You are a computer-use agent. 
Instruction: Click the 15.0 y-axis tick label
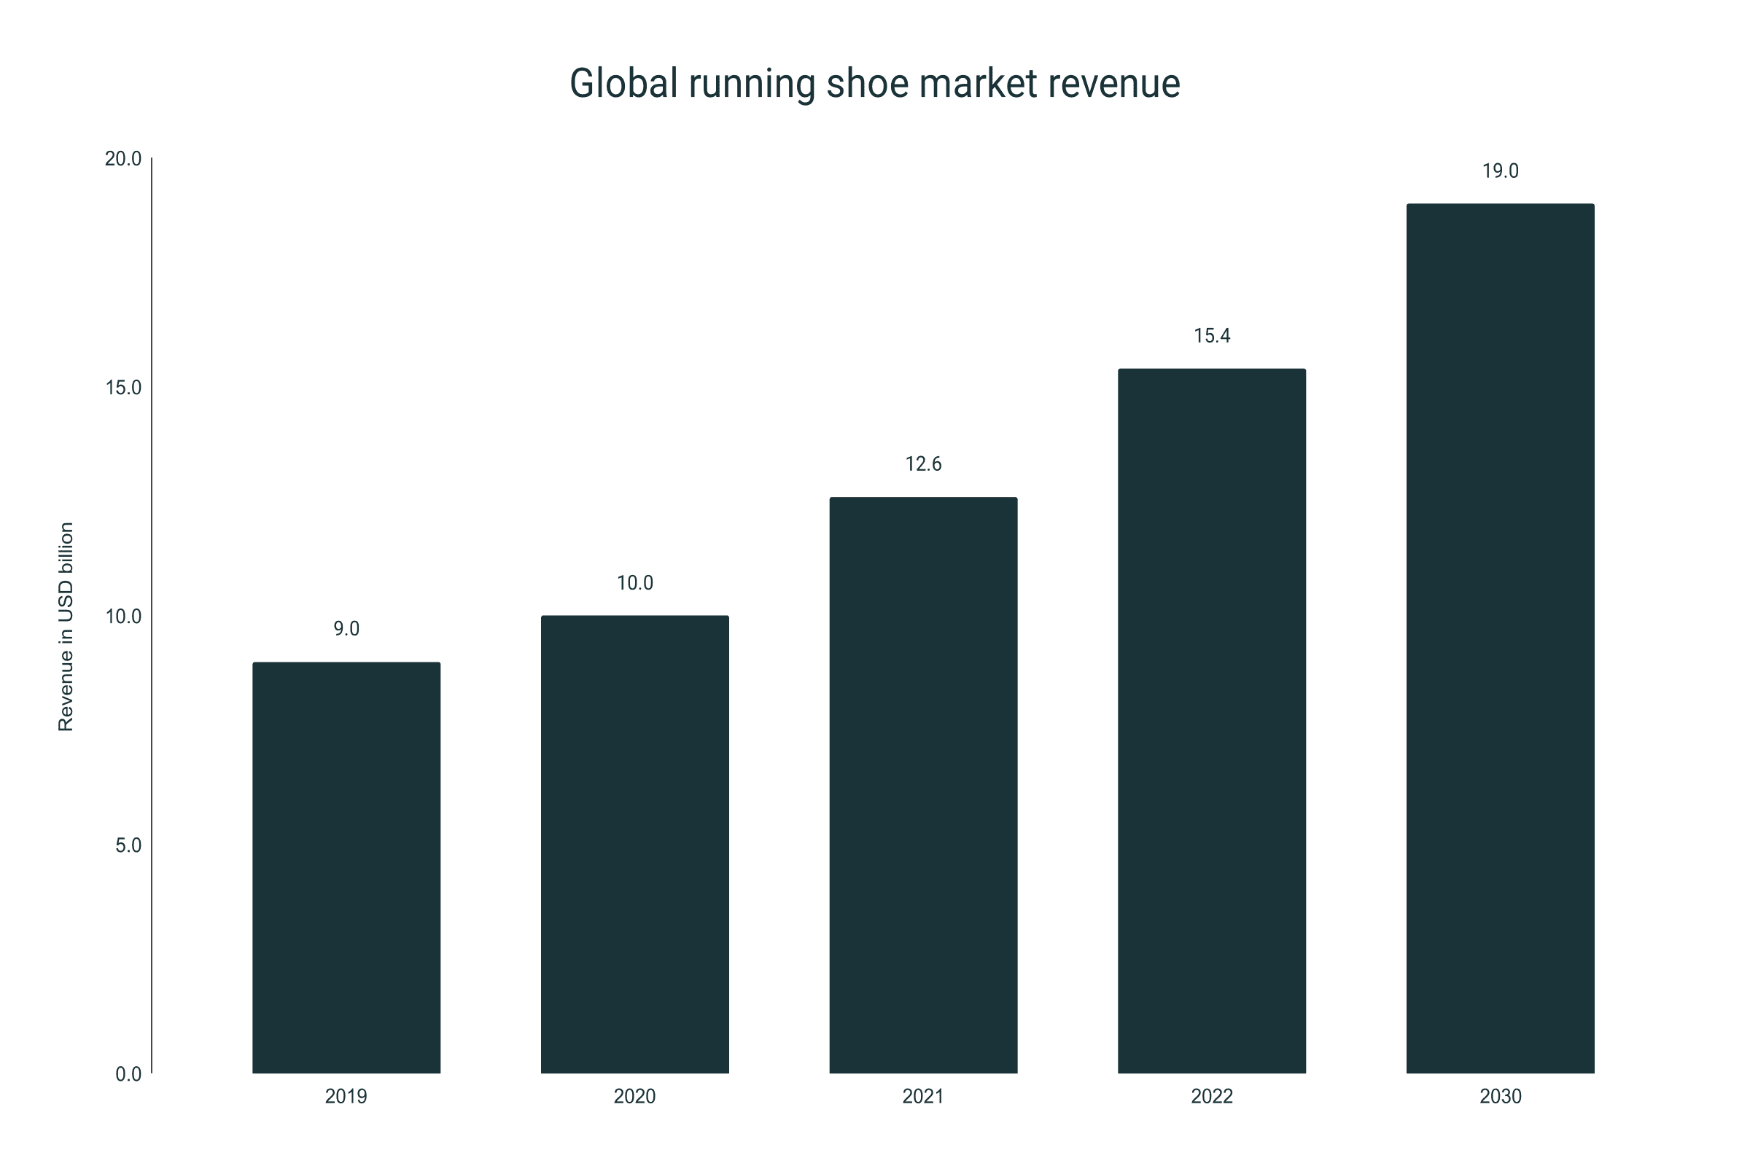point(122,388)
